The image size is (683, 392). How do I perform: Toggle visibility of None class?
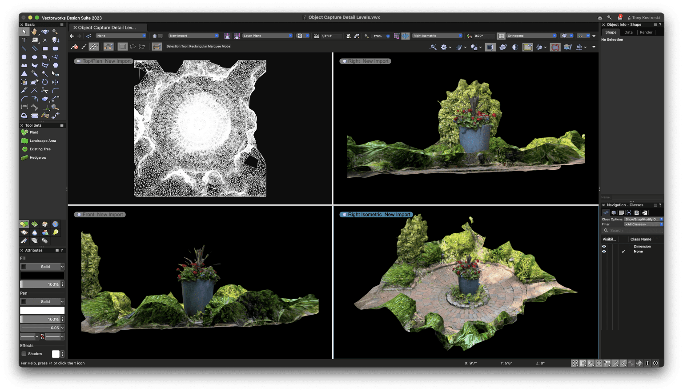[x=604, y=252]
